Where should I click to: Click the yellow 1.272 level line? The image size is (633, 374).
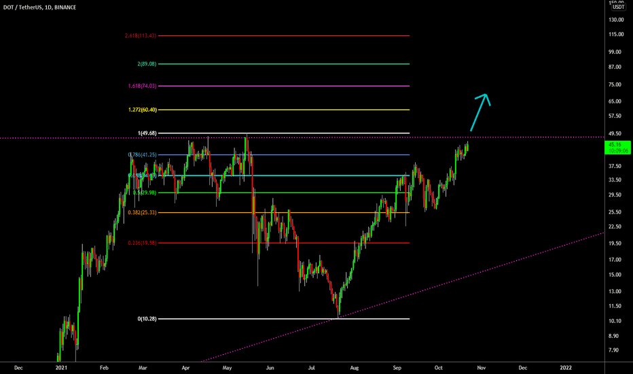pyautogui.click(x=284, y=109)
